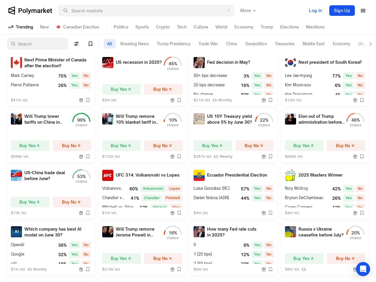Bookmark the best AI model market
The width and height of the screenshot is (376, 282).
(x=88, y=269)
